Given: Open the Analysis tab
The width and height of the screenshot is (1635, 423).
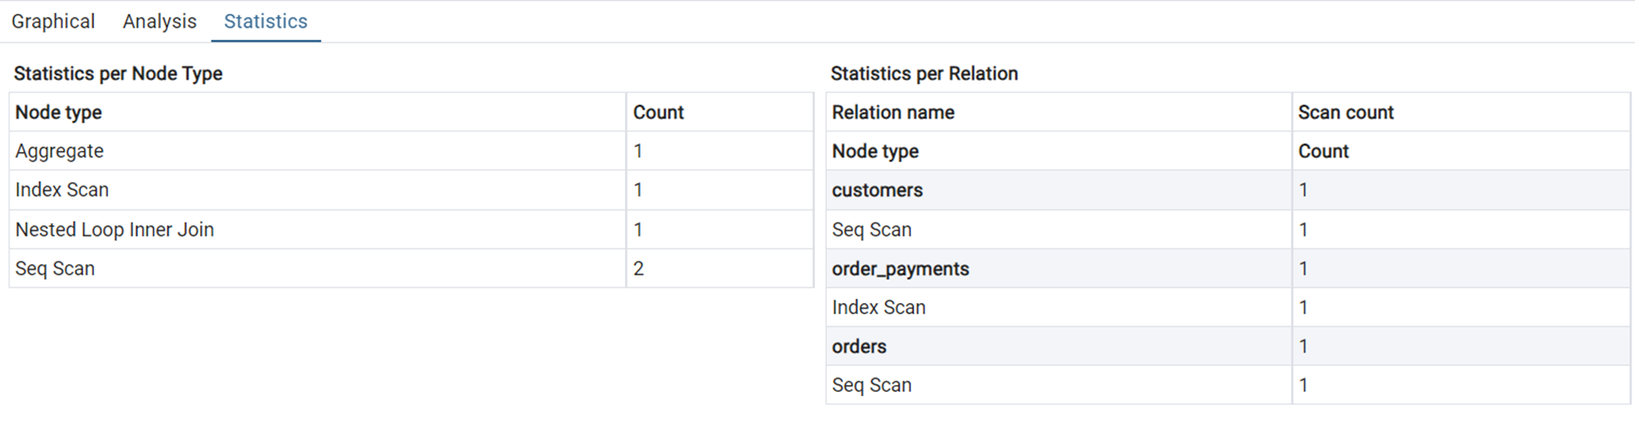Looking at the screenshot, I should click(160, 22).
